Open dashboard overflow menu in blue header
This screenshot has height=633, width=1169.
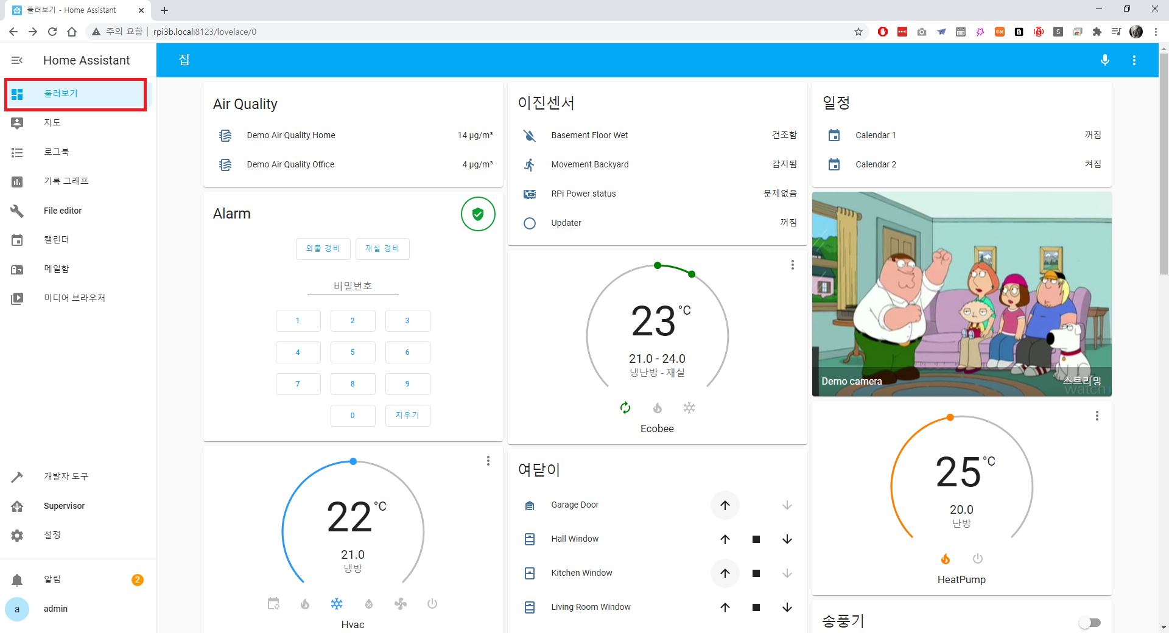tap(1134, 60)
